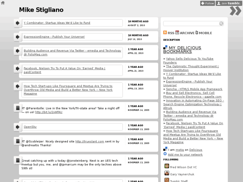Click link post icon beside ExpressionEngine post
243x182 pixels.
18,37
